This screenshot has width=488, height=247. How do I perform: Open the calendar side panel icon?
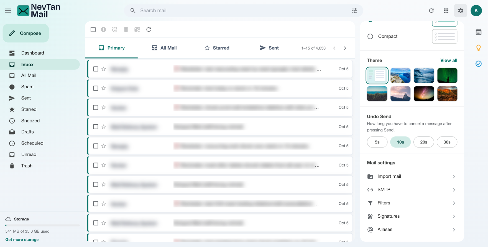click(x=479, y=32)
